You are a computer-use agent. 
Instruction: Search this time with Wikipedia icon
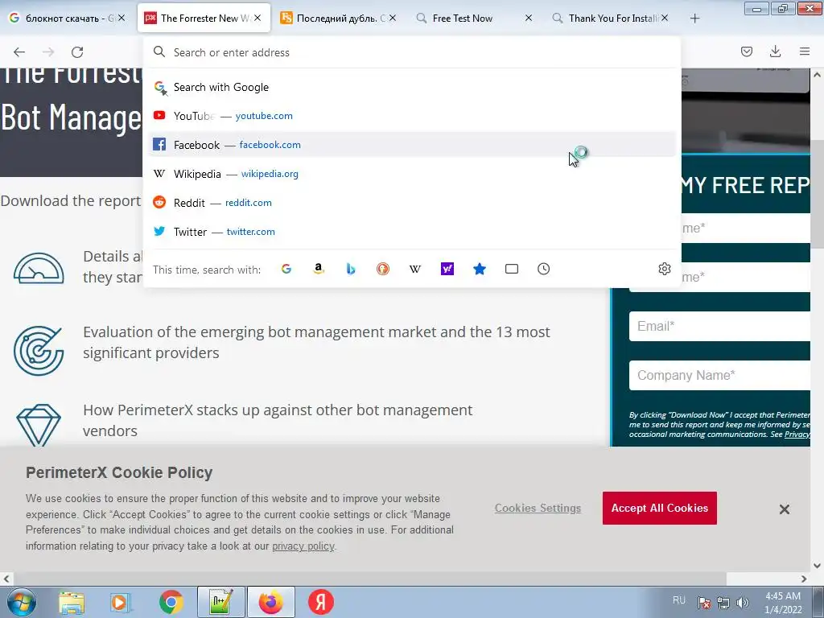coord(415,269)
